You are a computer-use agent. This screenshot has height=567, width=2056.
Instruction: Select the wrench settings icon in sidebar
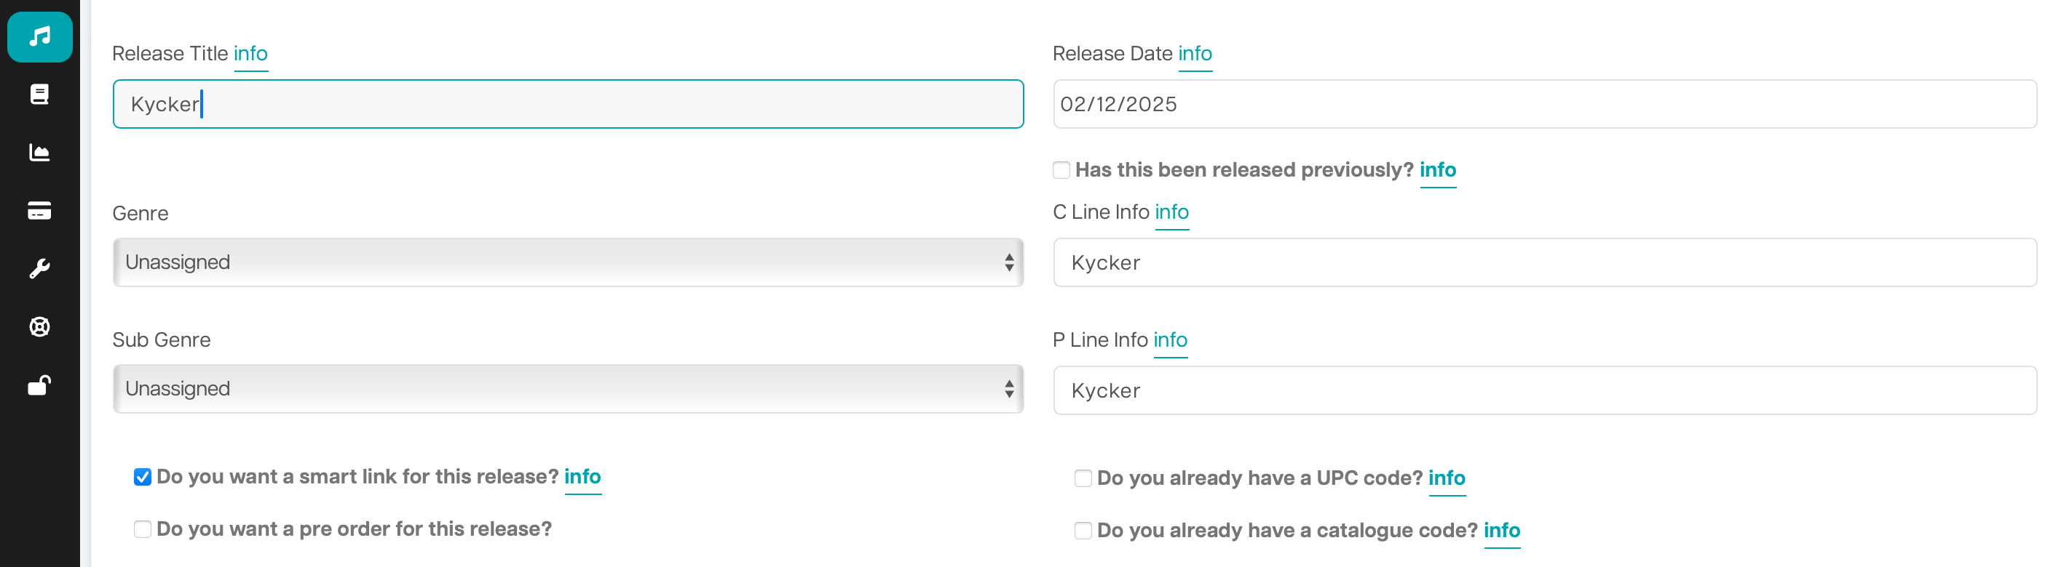click(x=39, y=268)
